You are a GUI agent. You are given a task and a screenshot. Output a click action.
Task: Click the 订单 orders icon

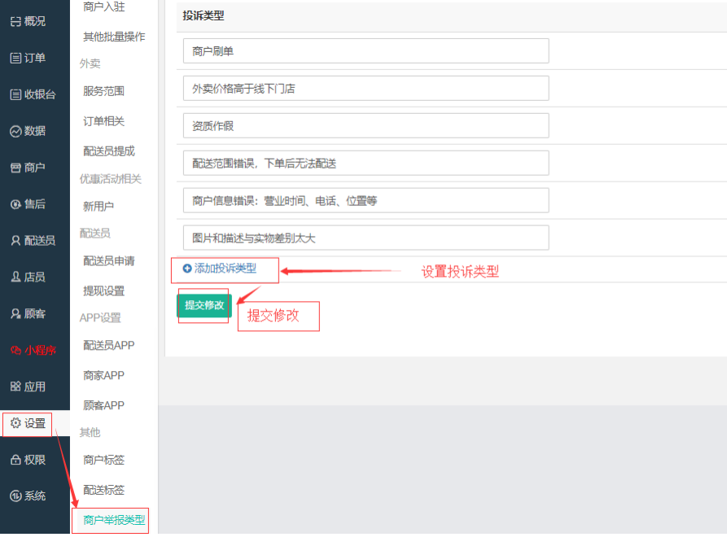pos(15,58)
